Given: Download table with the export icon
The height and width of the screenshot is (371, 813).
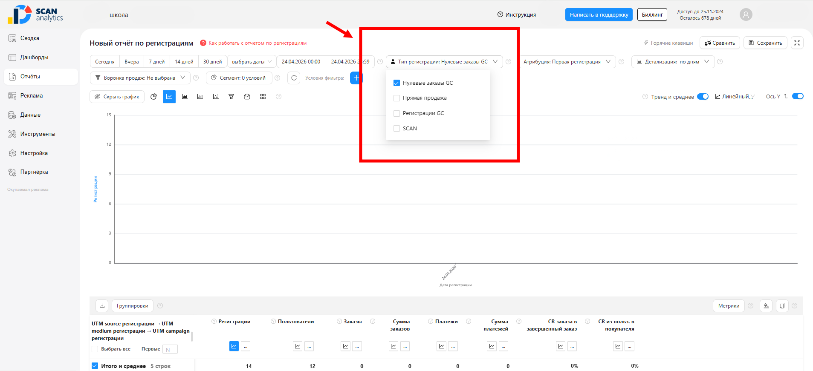Looking at the screenshot, I should pos(102,306).
